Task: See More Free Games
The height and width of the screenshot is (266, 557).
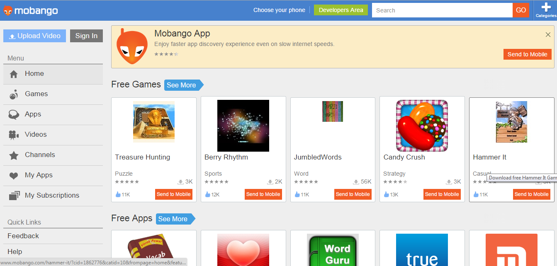Action: tap(184, 85)
